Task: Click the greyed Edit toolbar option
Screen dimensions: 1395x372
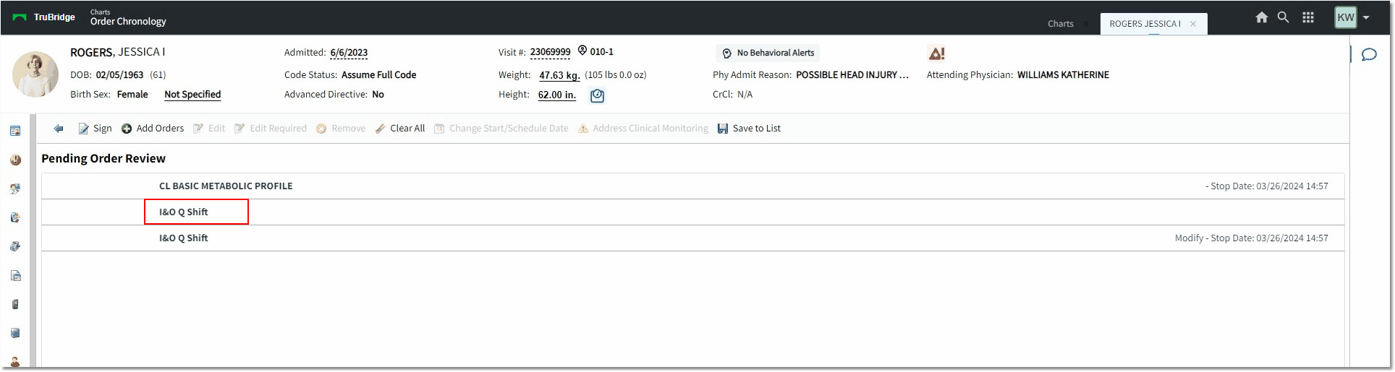Action: click(209, 129)
